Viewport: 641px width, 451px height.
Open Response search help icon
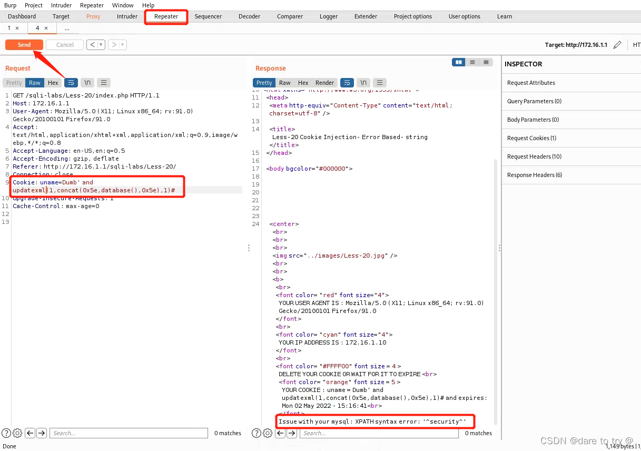(x=257, y=433)
